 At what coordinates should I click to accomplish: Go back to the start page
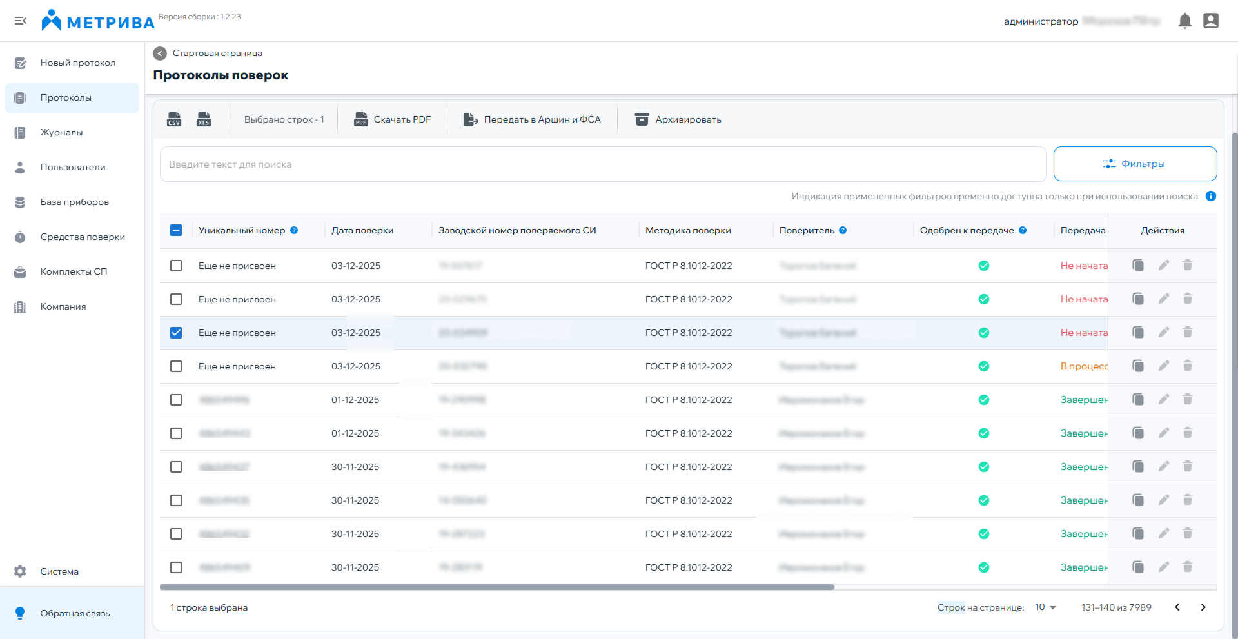[160, 54]
